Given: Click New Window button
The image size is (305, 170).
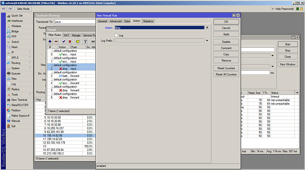Looking at the screenshot, I should tap(288, 64).
